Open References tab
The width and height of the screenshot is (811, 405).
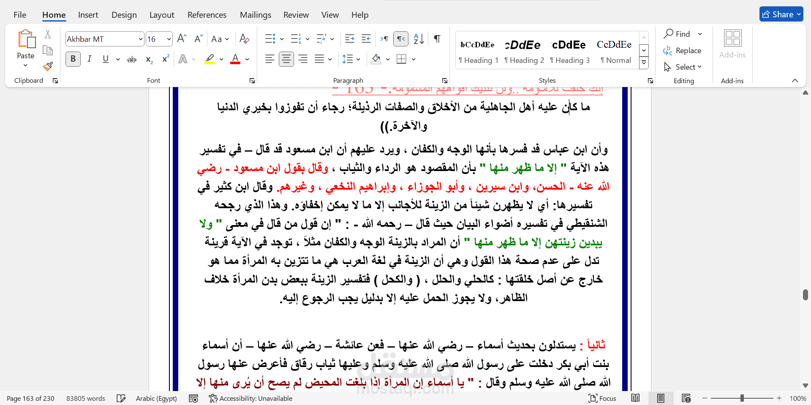click(x=207, y=15)
